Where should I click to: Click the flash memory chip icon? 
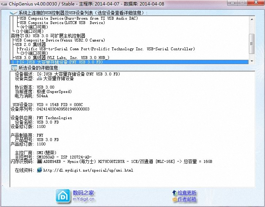39,161
